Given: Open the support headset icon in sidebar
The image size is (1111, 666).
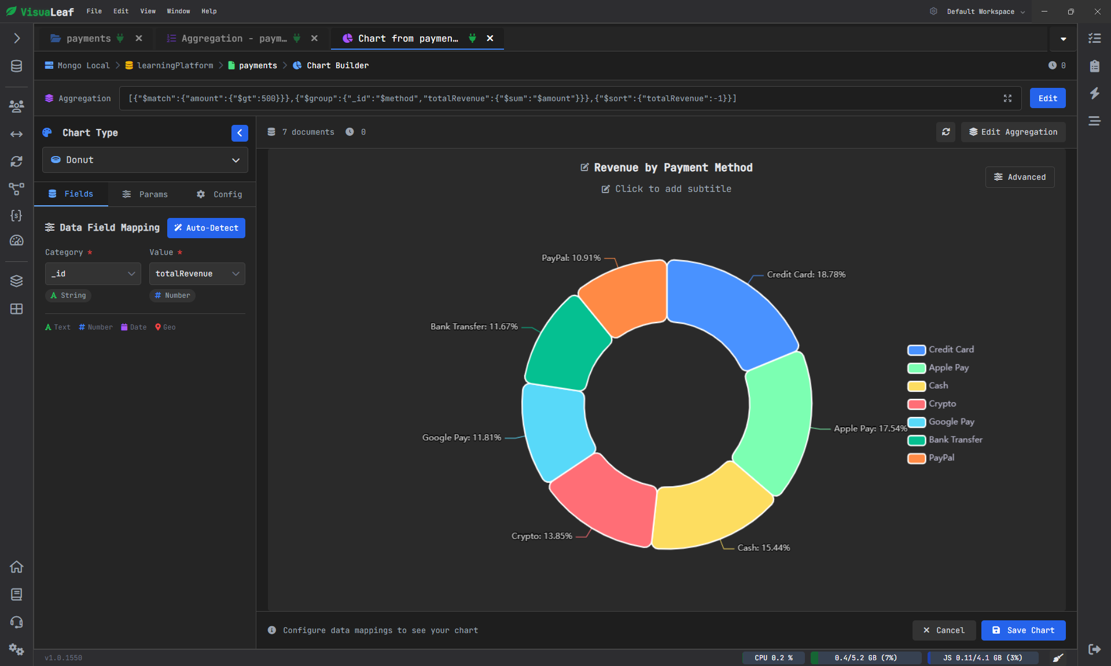Looking at the screenshot, I should pyautogui.click(x=16, y=622).
